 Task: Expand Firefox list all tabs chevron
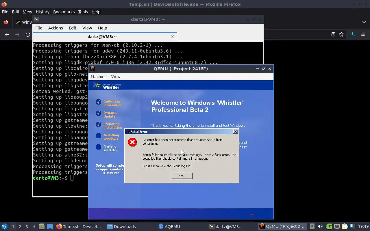[x=364, y=22]
